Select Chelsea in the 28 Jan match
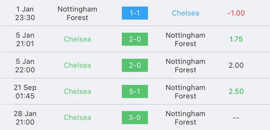Screen dimensions: 270x130 click(77, 118)
